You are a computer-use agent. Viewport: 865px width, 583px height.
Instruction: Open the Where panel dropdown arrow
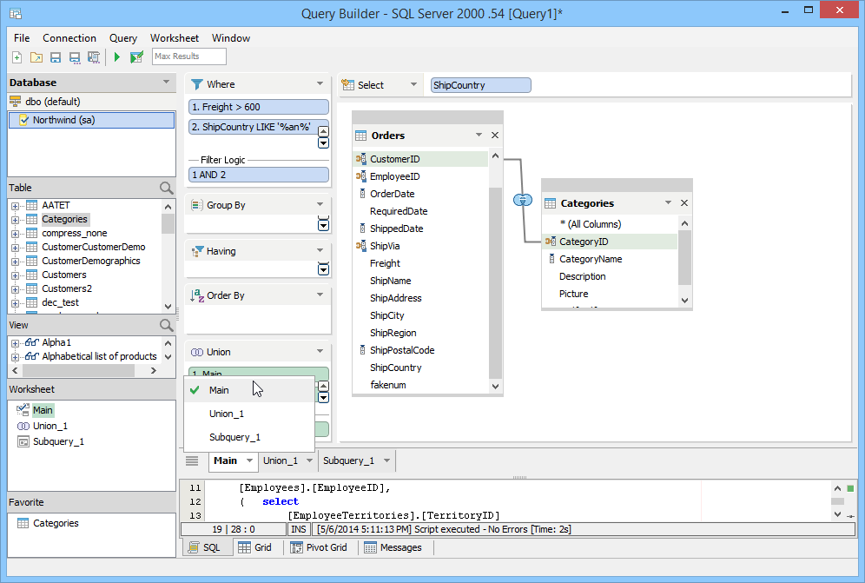tap(320, 84)
